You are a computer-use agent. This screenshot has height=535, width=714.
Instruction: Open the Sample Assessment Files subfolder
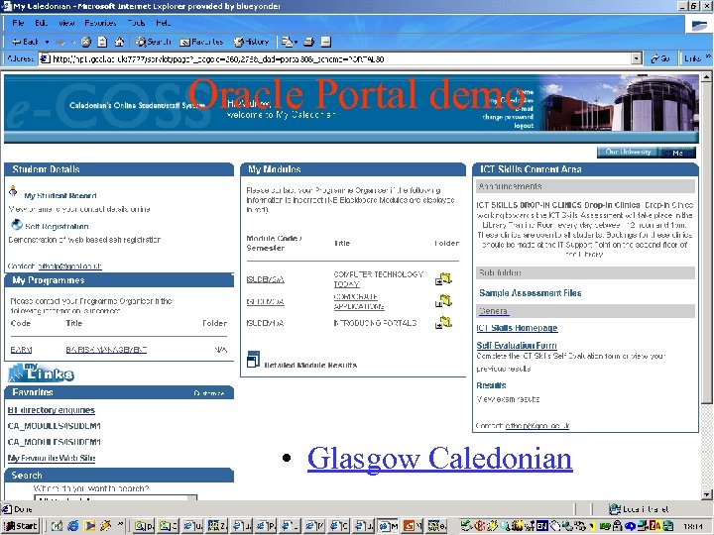(530, 293)
